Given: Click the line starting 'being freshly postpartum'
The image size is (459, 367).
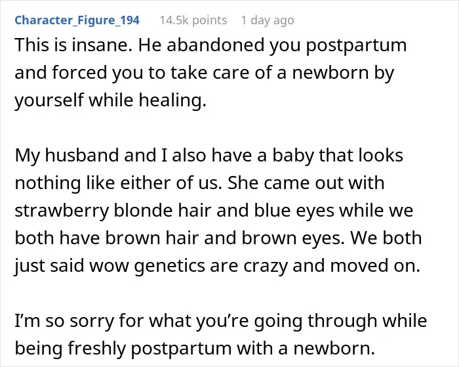Looking at the screenshot, I should tap(195, 348).
